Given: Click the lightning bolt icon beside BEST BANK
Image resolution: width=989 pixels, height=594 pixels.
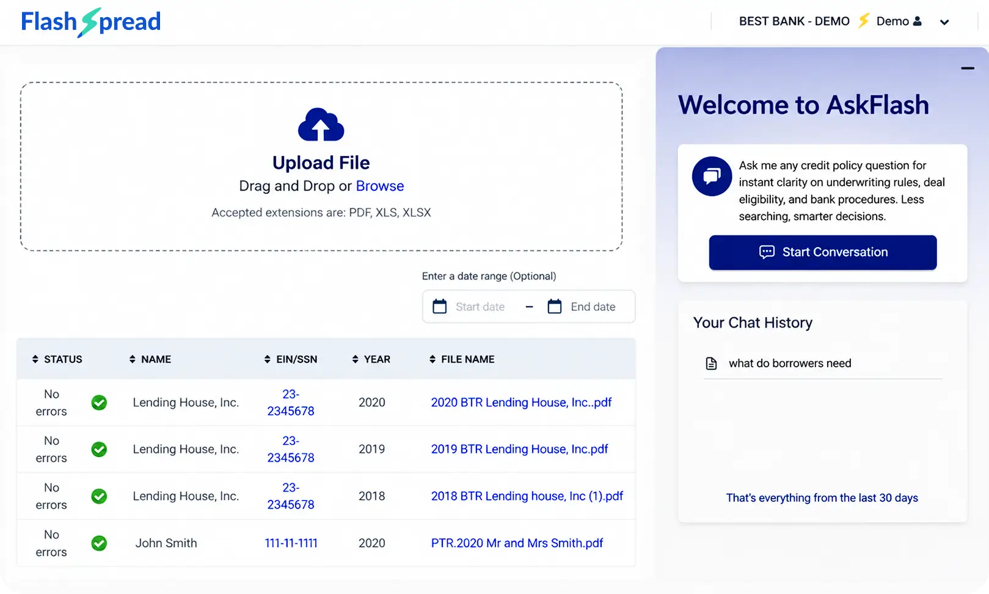Looking at the screenshot, I should pyautogui.click(x=863, y=21).
